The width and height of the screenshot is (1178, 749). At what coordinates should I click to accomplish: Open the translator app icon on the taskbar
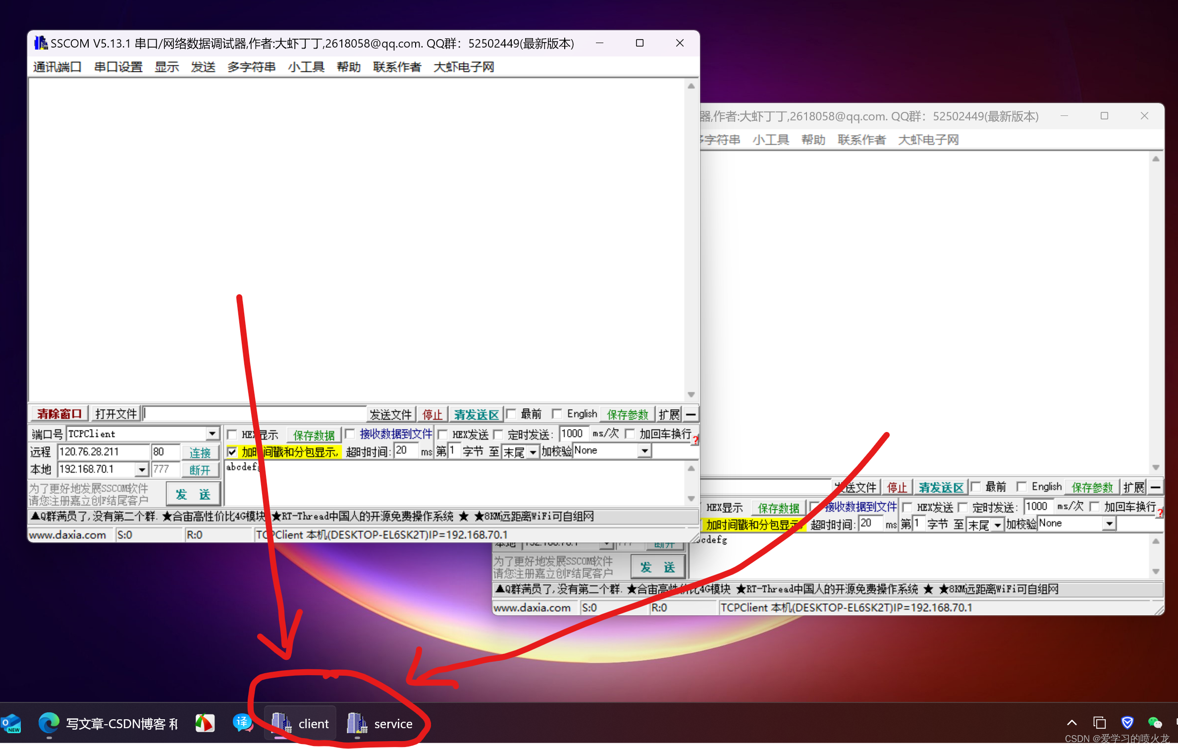[242, 723]
